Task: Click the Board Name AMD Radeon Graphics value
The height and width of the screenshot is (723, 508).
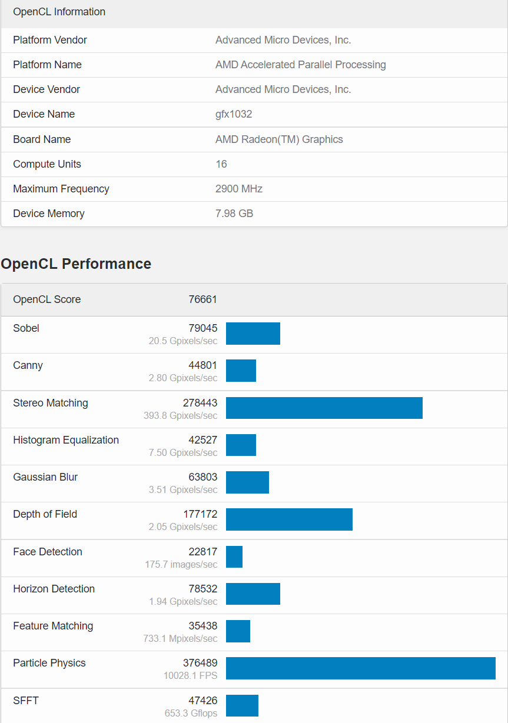Action: (x=279, y=139)
